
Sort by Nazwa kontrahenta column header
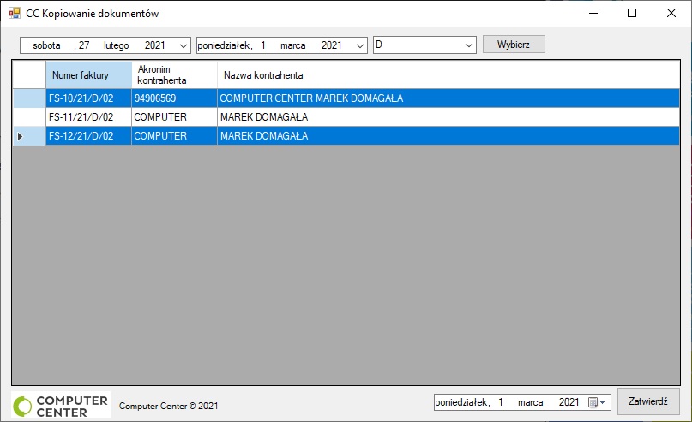pos(448,74)
